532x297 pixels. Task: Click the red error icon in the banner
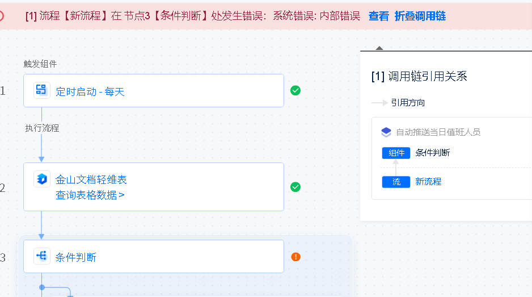click(1, 16)
